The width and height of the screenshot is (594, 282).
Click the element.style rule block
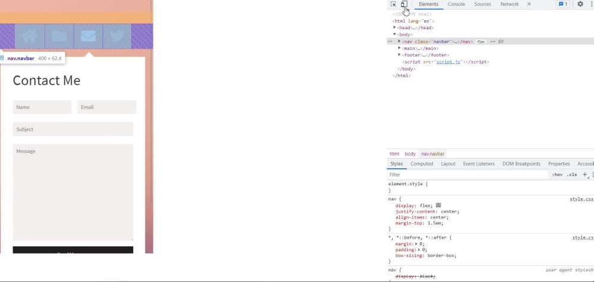point(408,187)
